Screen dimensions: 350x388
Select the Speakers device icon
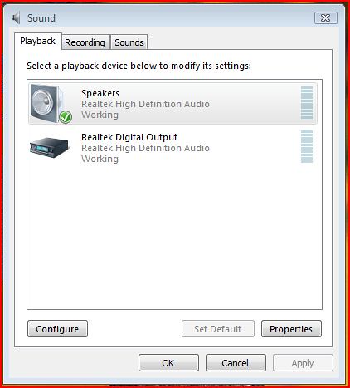click(51, 104)
